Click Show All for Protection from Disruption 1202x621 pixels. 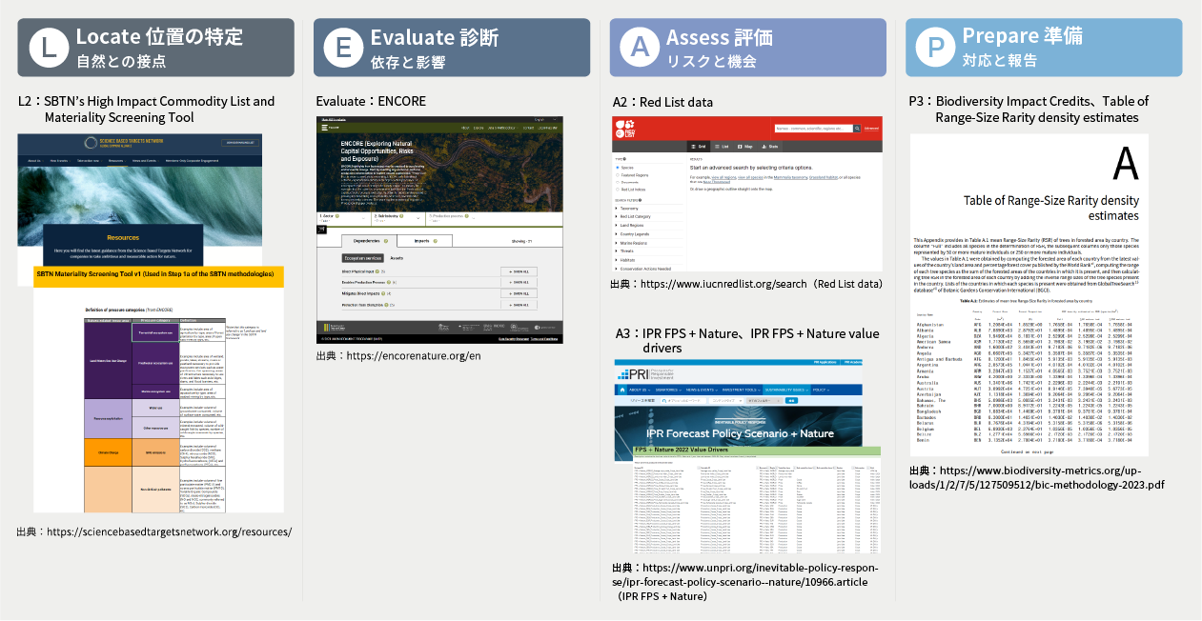click(519, 305)
